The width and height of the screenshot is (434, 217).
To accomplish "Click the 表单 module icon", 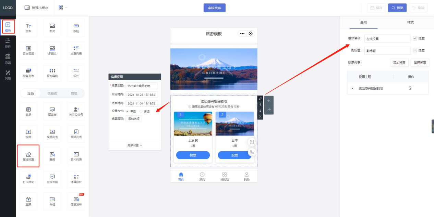I will tap(28, 111).
